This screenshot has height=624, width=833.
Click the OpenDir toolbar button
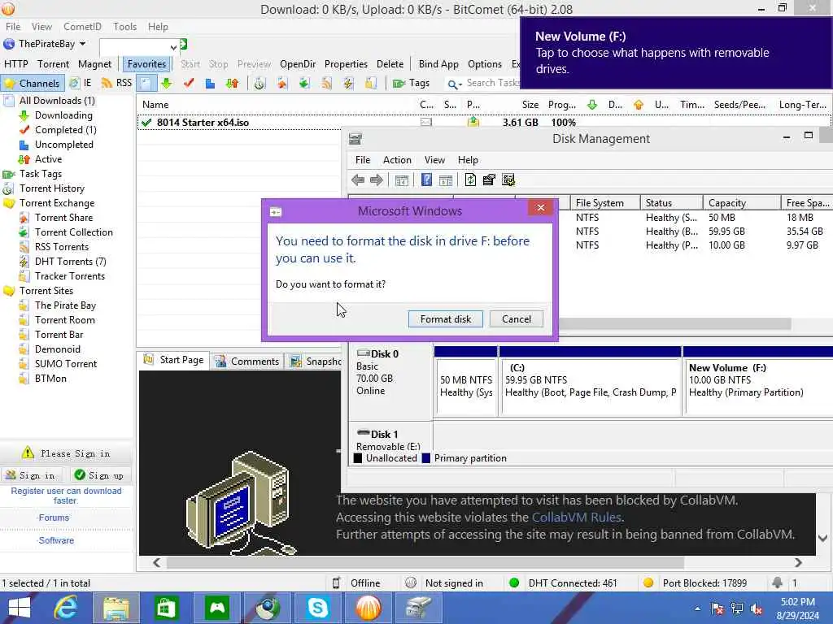pos(298,64)
